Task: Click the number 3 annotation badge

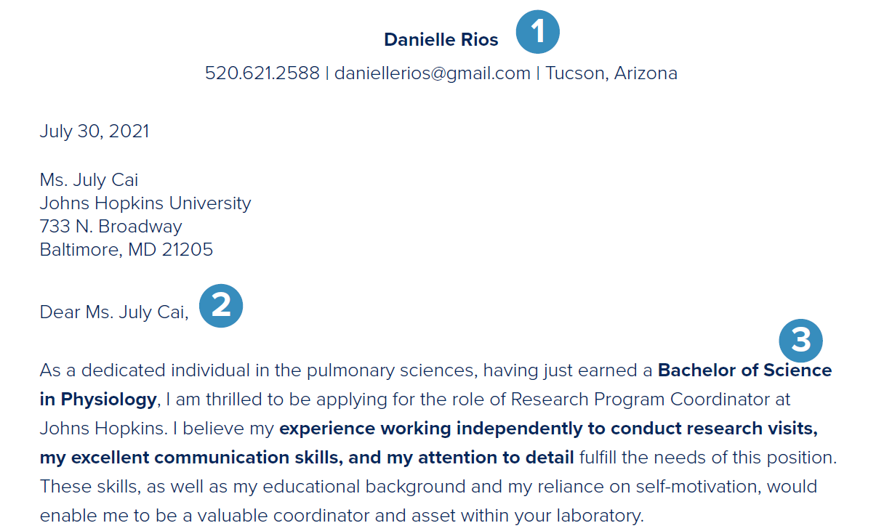Action: [801, 340]
